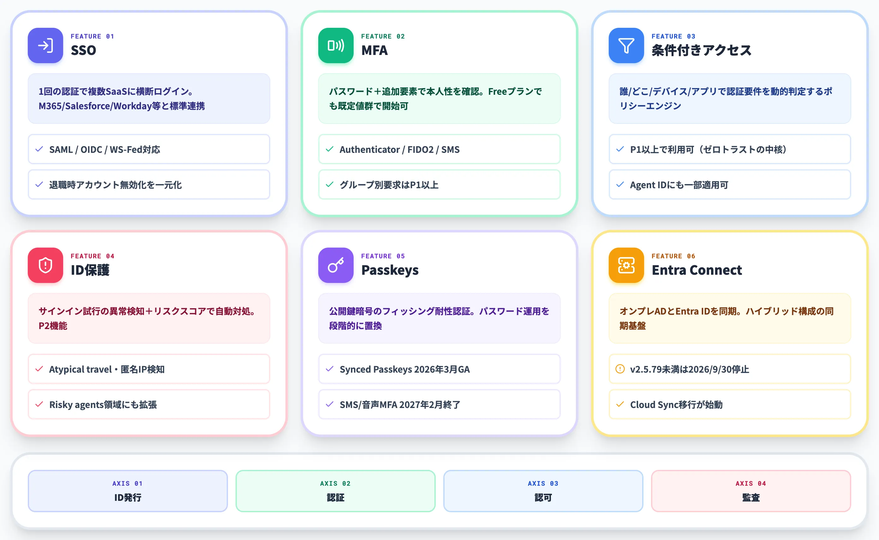Click checkmark beside Authenticator / FIDO2 / SMS
Screen dimensions: 879x540
330,149
